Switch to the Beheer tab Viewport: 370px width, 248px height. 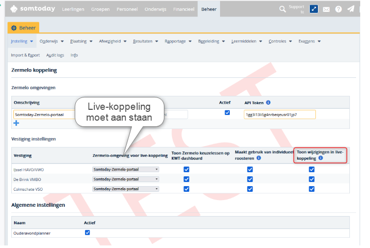[x=24, y=27]
